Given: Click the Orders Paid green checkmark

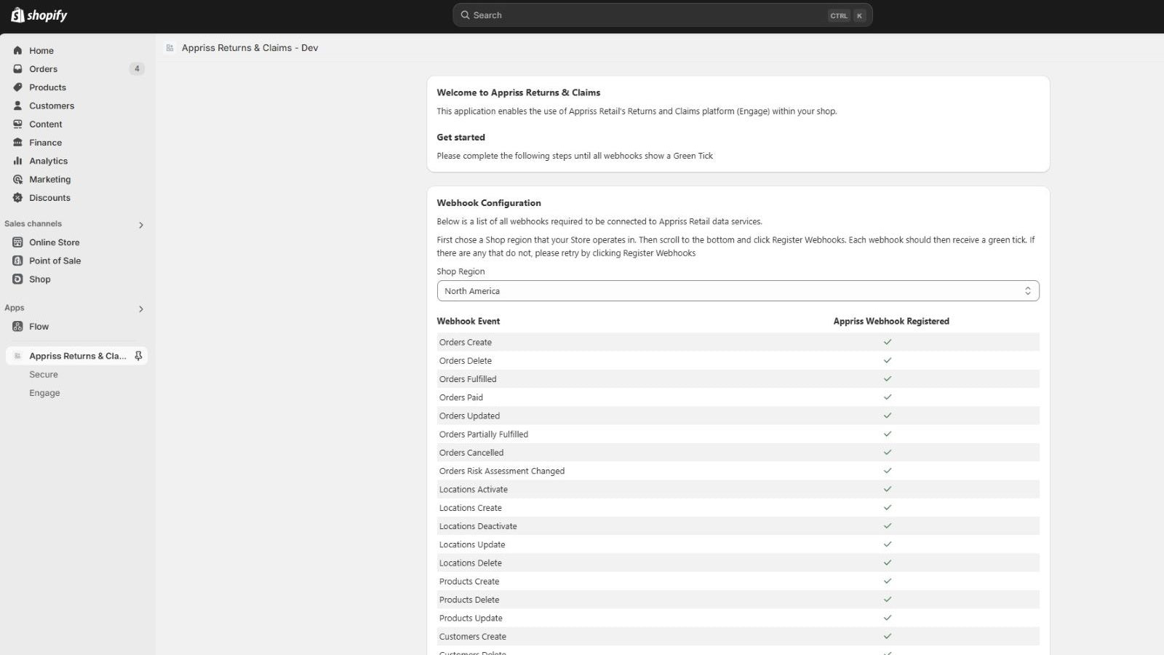Looking at the screenshot, I should pyautogui.click(x=888, y=397).
